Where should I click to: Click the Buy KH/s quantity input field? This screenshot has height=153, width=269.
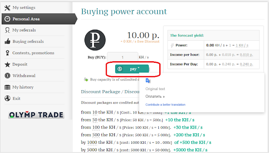[122, 57]
